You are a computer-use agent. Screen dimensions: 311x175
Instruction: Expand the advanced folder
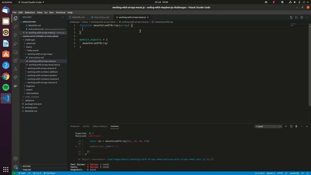tap(31, 43)
